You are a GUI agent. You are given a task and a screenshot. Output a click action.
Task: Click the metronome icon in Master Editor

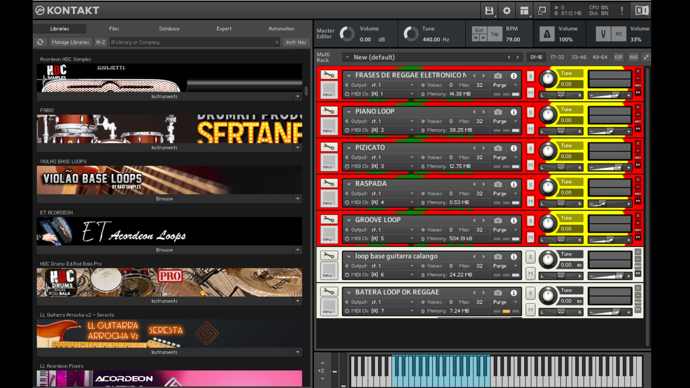547,34
